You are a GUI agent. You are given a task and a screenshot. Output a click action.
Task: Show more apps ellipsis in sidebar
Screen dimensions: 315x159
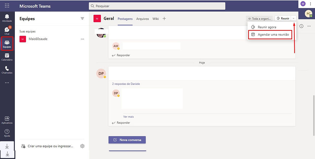(7, 83)
